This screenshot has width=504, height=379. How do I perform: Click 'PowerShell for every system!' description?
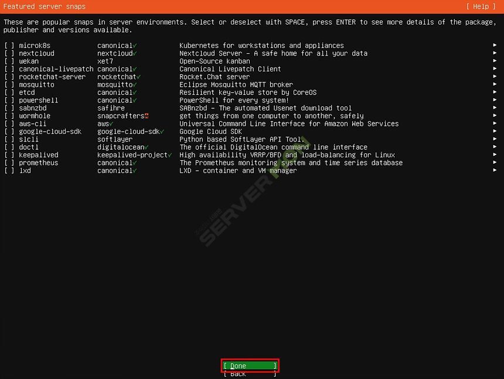234,101
